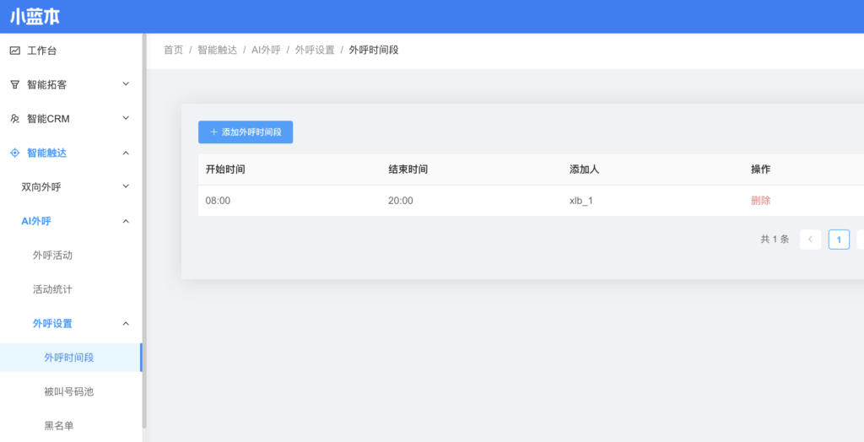The height and width of the screenshot is (442, 864).
Task: Select page 1 in pagination
Action: (839, 240)
